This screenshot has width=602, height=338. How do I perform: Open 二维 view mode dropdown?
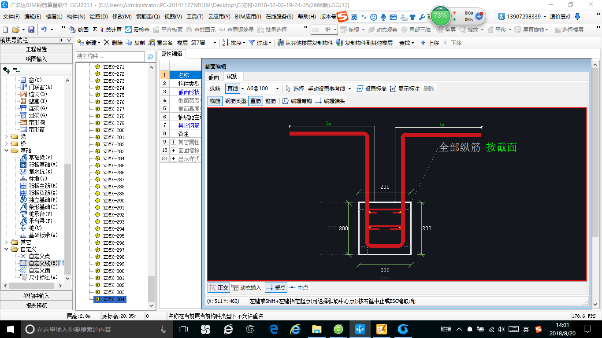[x=335, y=29]
